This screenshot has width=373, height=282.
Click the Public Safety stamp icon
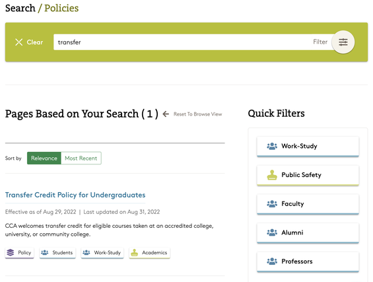(x=272, y=175)
